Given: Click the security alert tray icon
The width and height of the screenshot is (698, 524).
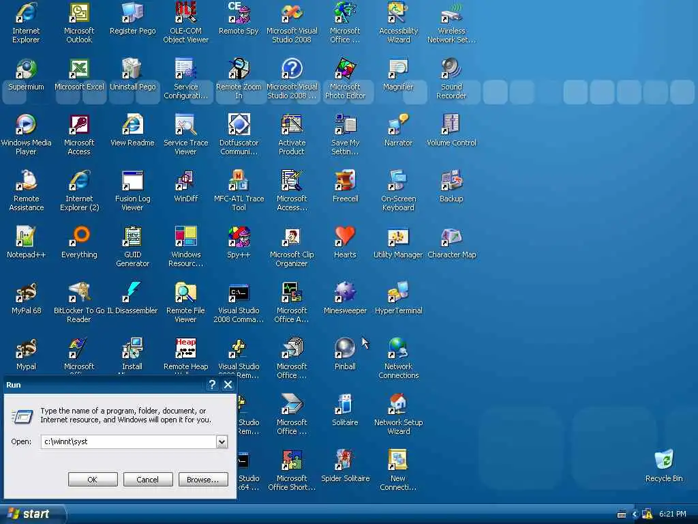Looking at the screenshot, I should click(648, 514).
